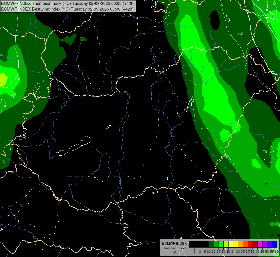Click the long white-outlined lake on the map
The width and height of the screenshot is (280, 257).
[x=72, y=146]
